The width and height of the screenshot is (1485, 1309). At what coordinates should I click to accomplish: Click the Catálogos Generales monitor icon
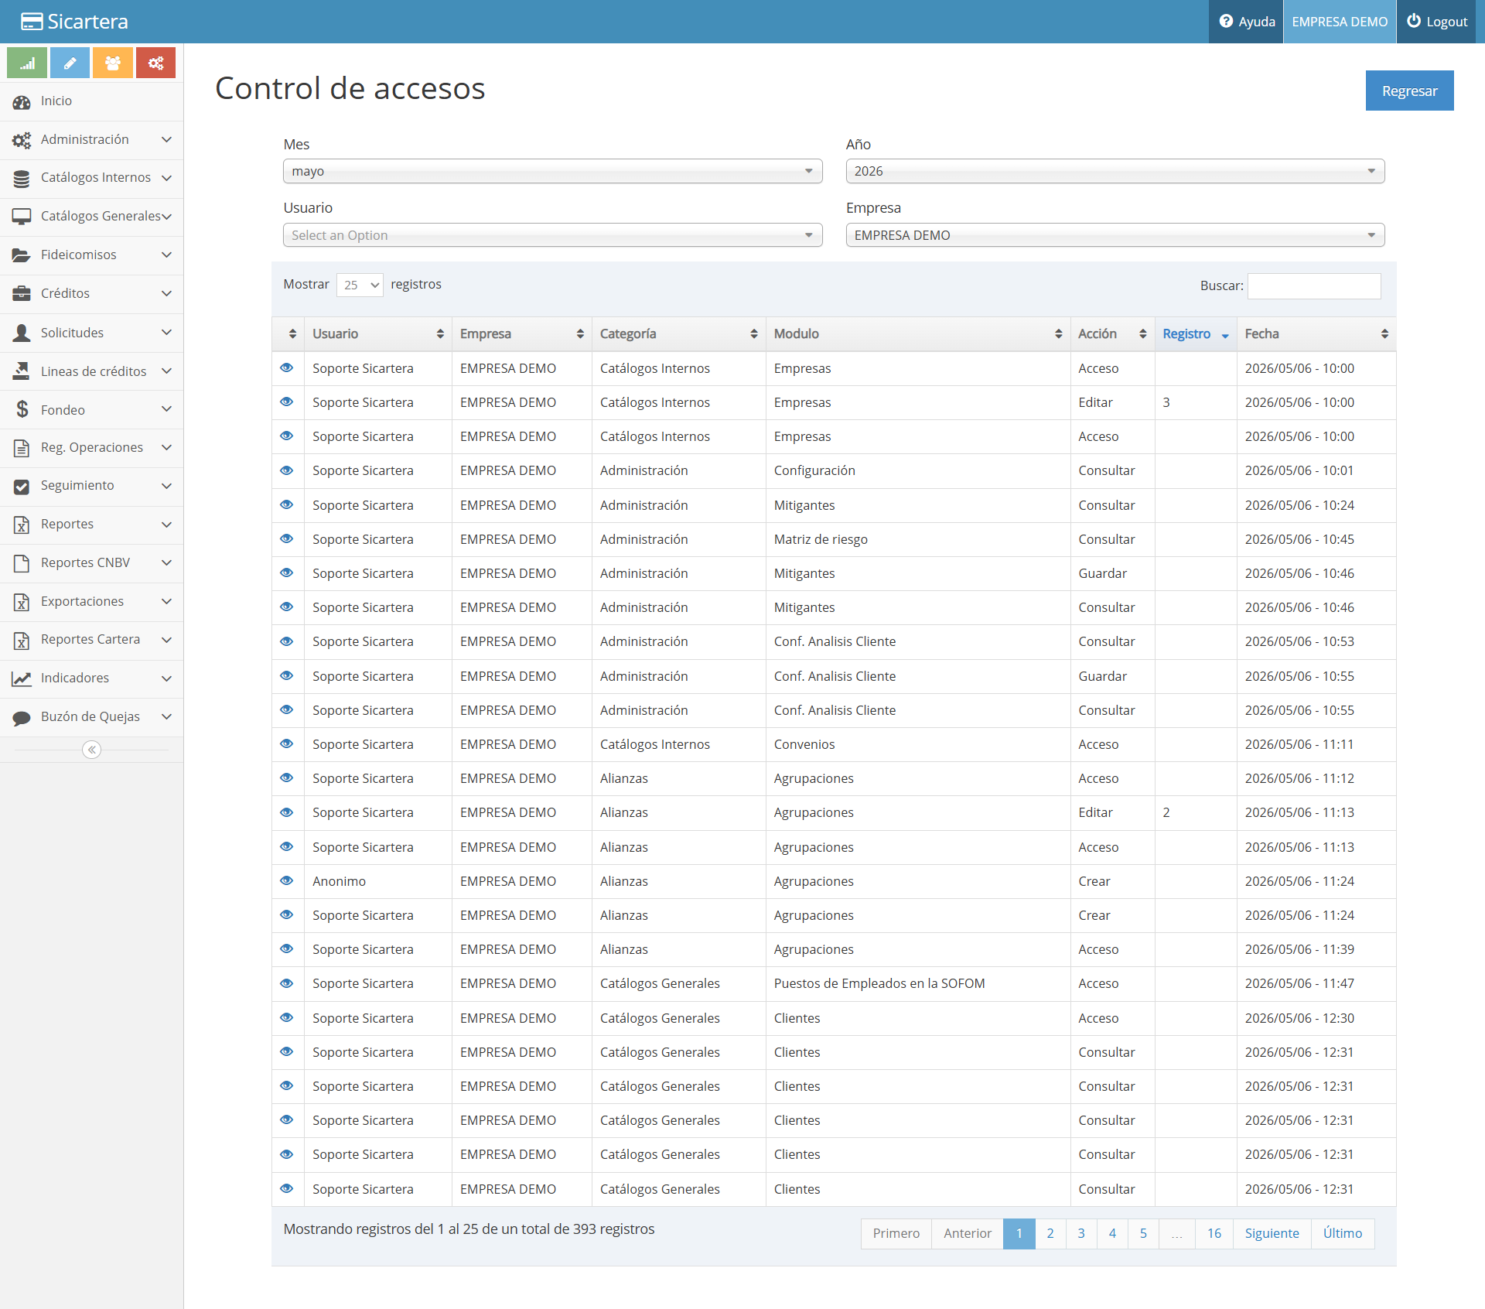pyautogui.click(x=22, y=217)
